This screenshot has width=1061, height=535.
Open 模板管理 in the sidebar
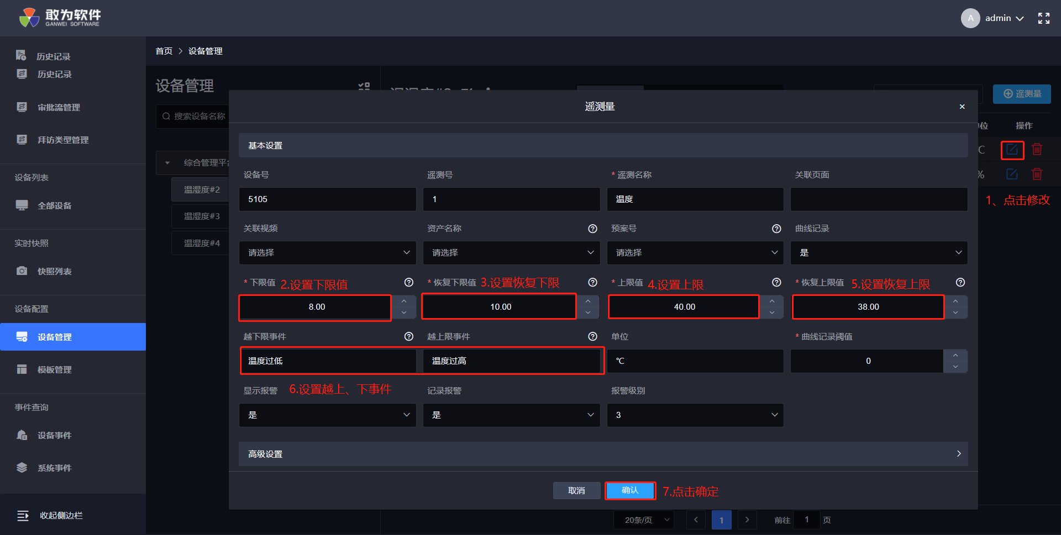54,370
